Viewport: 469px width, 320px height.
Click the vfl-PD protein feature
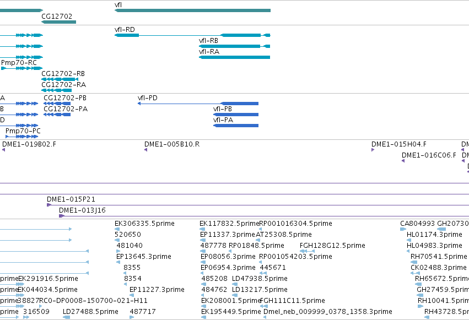pyautogui.click(x=198, y=104)
